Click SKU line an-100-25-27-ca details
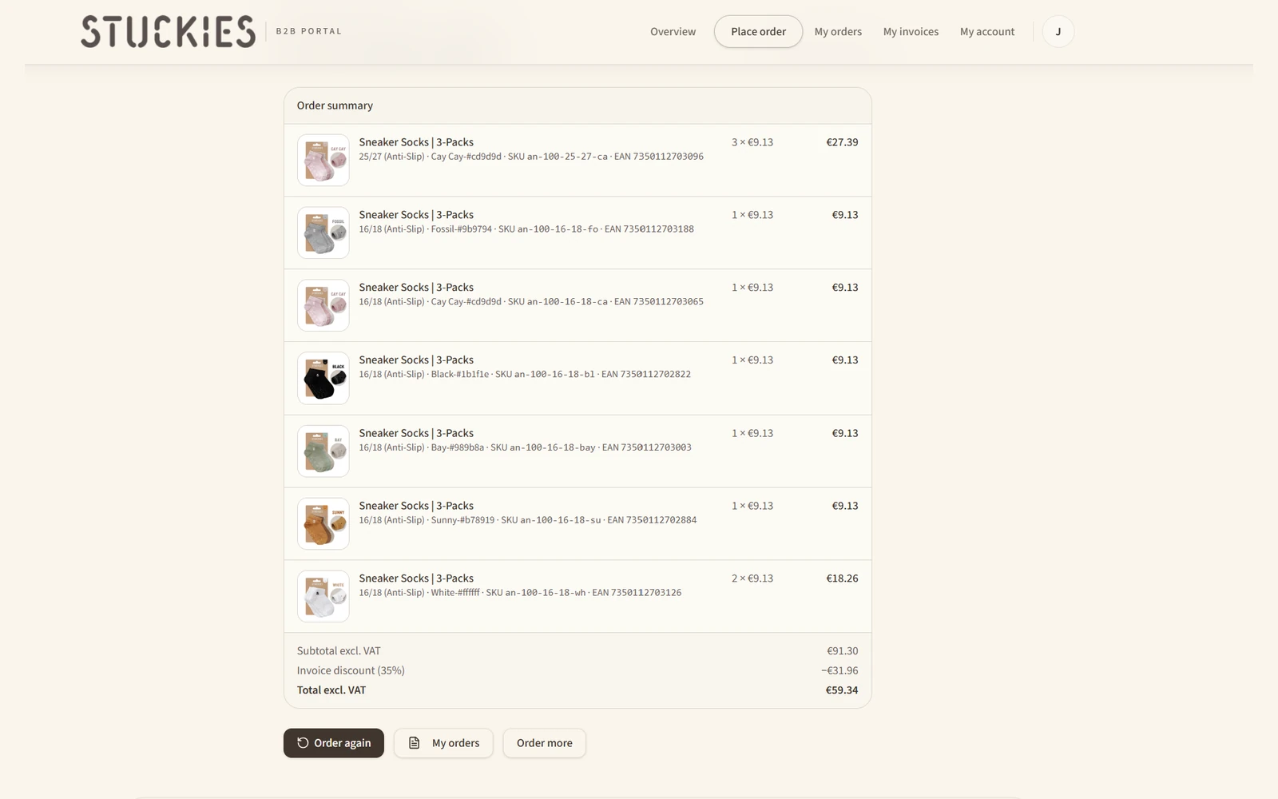1278x799 pixels. click(x=531, y=157)
